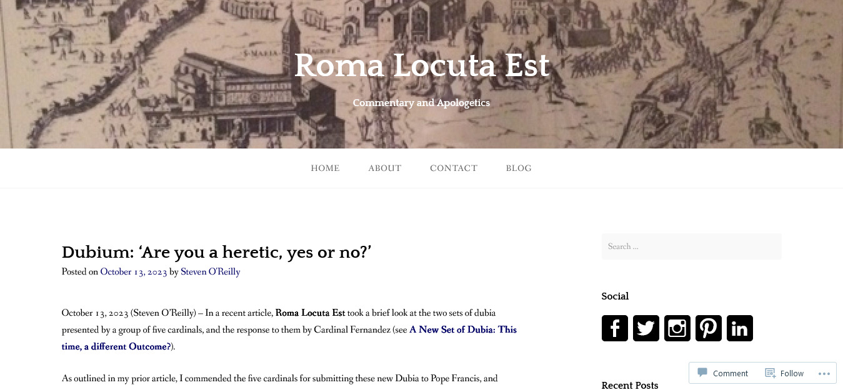Open the Facebook social icon
The height and width of the screenshot is (390, 843).
[614, 328]
